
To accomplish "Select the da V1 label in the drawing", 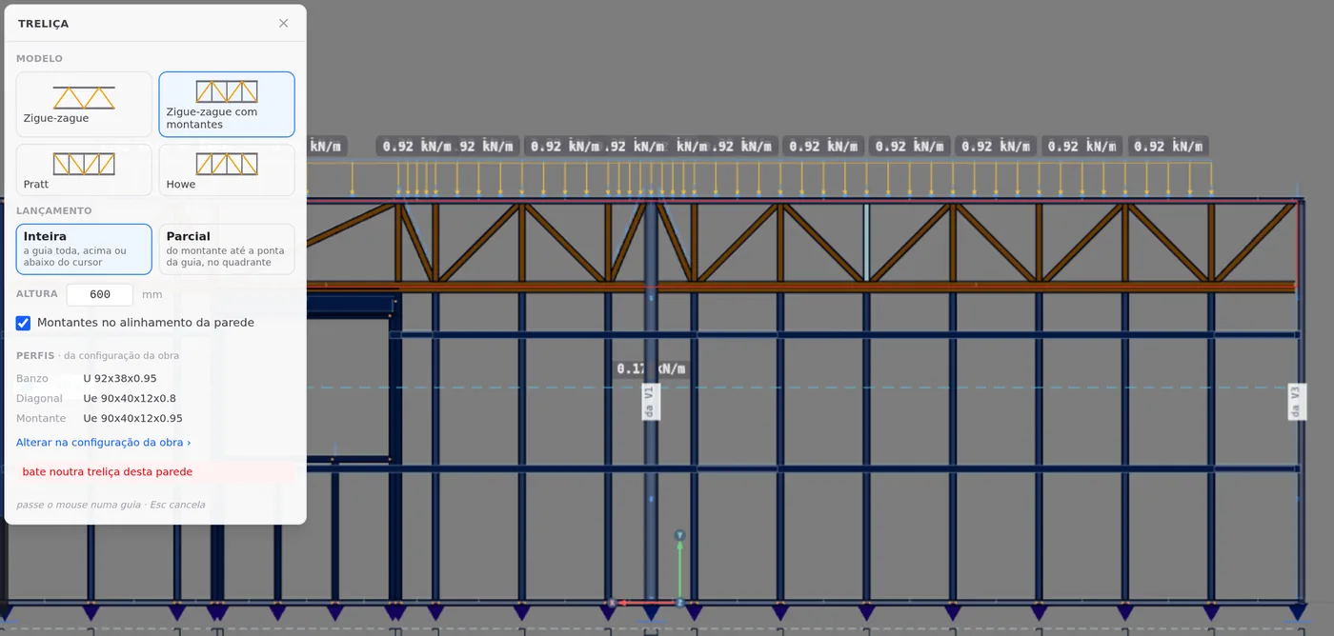I will [x=650, y=402].
